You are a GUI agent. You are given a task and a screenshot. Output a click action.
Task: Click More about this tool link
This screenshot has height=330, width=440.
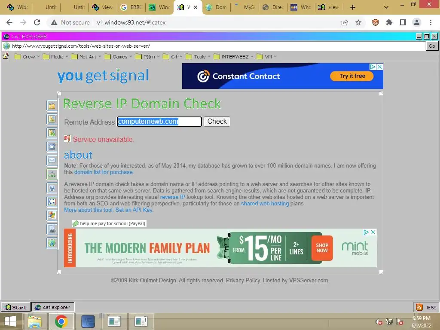89,210
